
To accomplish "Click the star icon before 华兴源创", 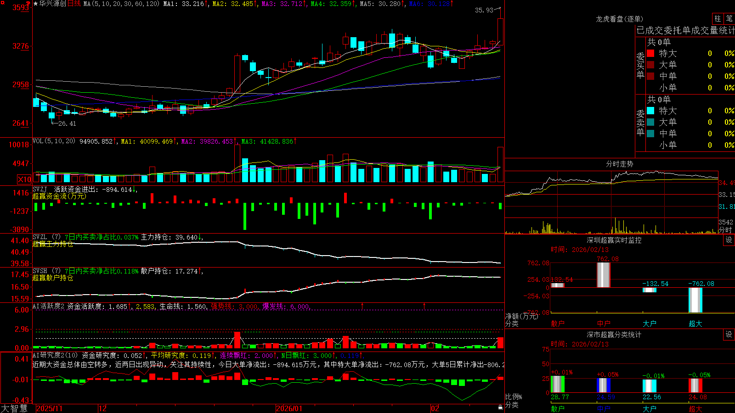I will (x=36, y=4).
